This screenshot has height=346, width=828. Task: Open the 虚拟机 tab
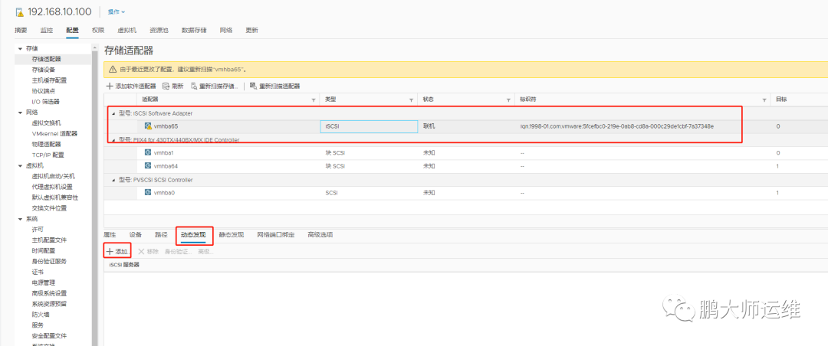(x=127, y=30)
